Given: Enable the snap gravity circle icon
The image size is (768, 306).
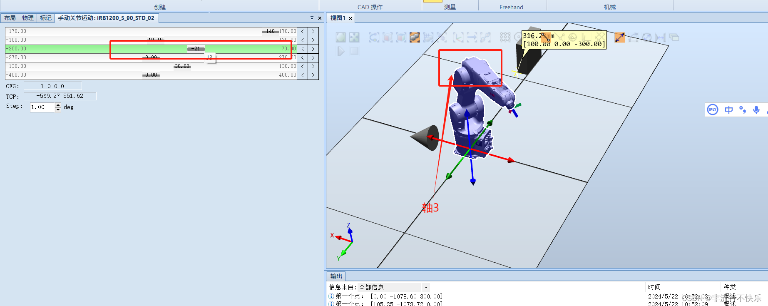Looking at the screenshot, I should [573, 37].
